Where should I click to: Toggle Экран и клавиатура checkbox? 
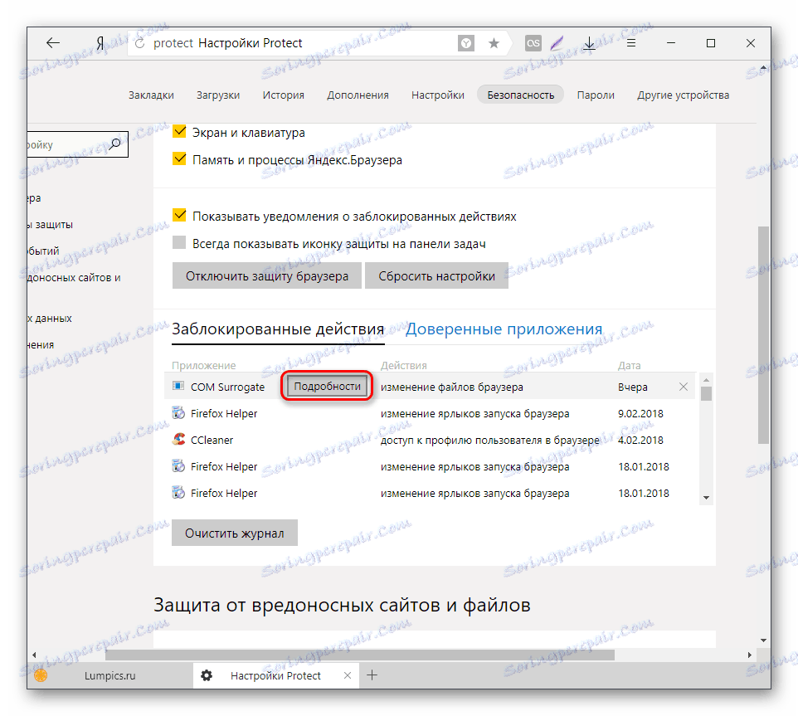[179, 132]
